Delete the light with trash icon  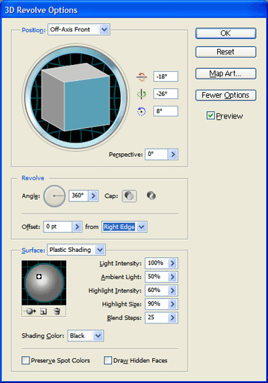coord(57,311)
